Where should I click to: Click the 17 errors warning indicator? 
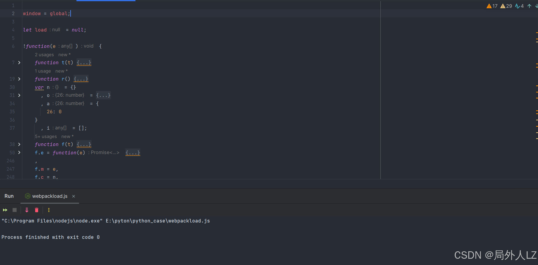point(492,6)
